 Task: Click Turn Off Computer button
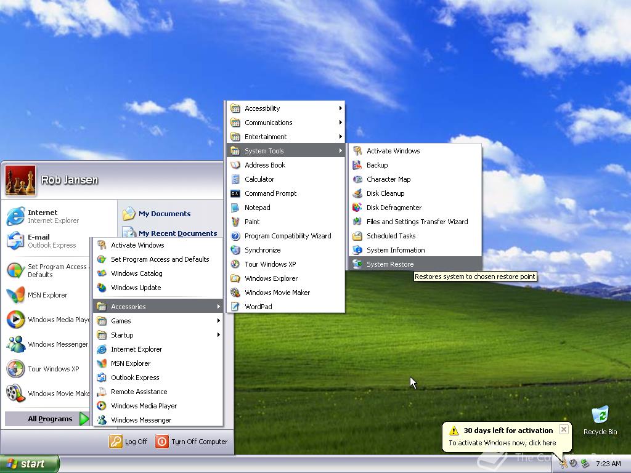pyautogui.click(x=192, y=441)
